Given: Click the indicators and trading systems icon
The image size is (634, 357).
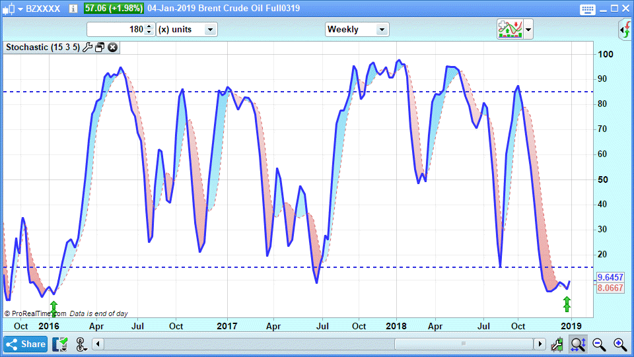Looking at the screenshot, I should pos(510,29).
